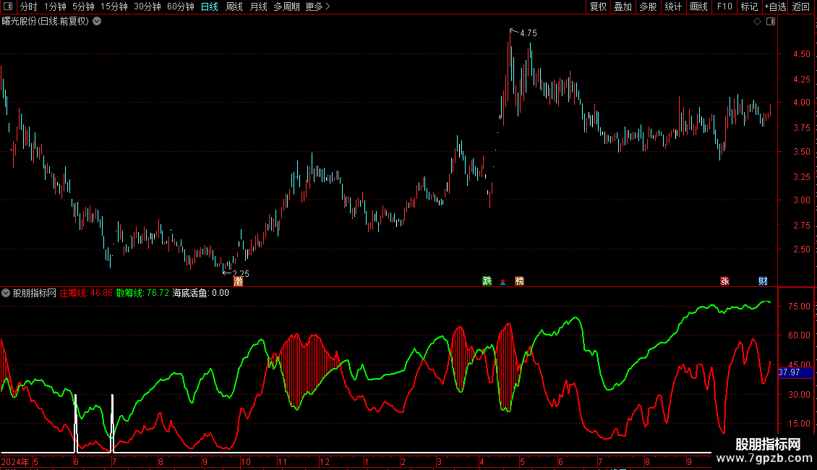Expand the 股朋指标网 indicator dropdown
The width and height of the screenshot is (817, 470).
pyautogui.click(x=6, y=293)
